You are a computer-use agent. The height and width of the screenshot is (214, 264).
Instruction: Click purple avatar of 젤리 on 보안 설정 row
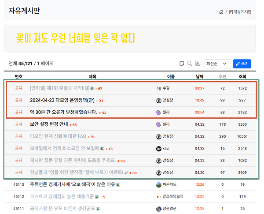coord(158,125)
